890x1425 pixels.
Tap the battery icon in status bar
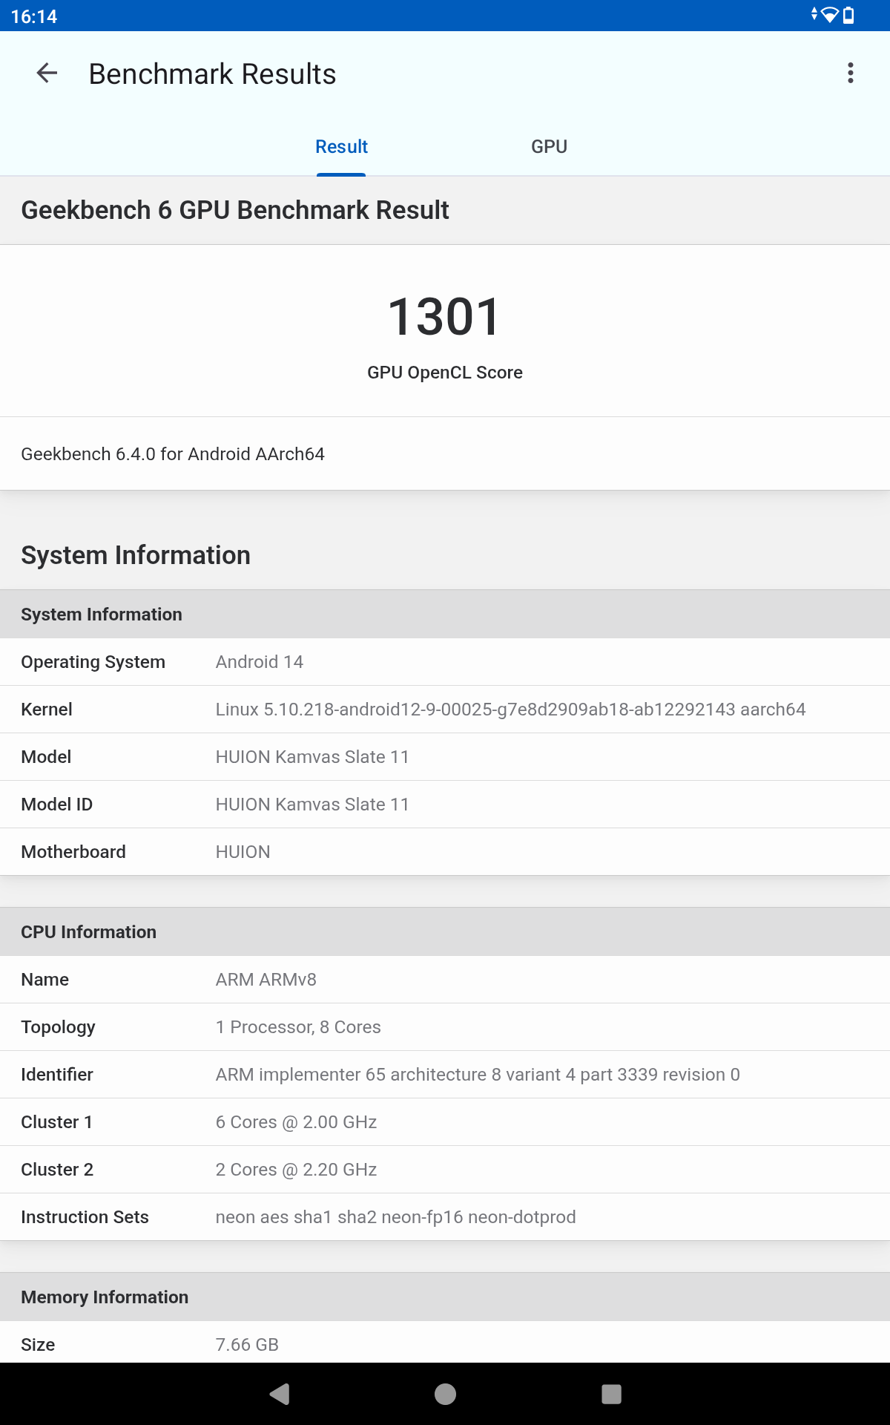pyautogui.click(x=849, y=16)
